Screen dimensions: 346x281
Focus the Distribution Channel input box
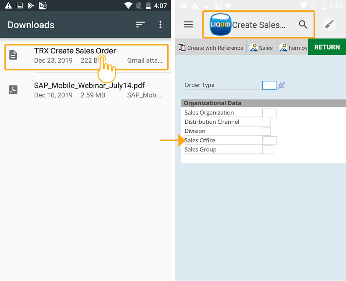[266, 122]
